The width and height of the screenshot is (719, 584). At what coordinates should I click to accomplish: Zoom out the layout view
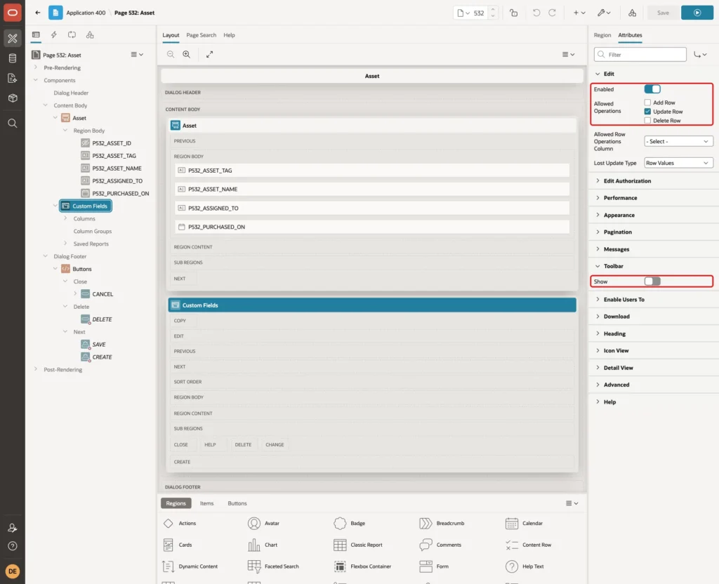pos(171,54)
